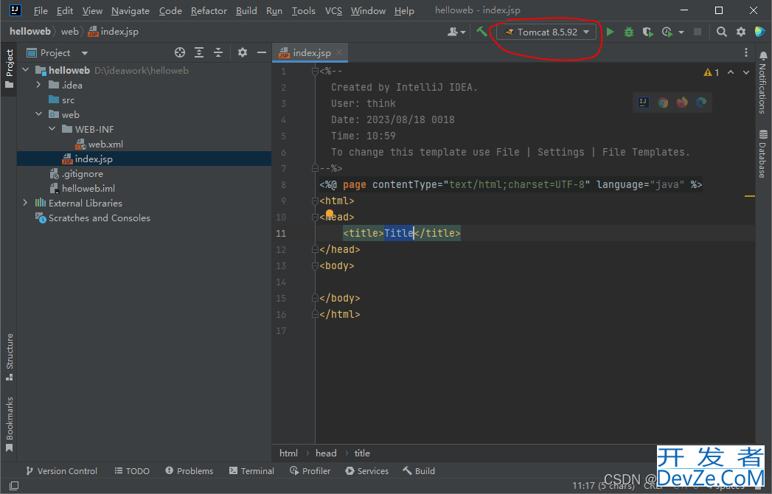Expand all in Project panel

point(199,52)
